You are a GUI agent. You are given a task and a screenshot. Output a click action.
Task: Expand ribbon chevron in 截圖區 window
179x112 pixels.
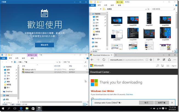(x=174, y=5)
